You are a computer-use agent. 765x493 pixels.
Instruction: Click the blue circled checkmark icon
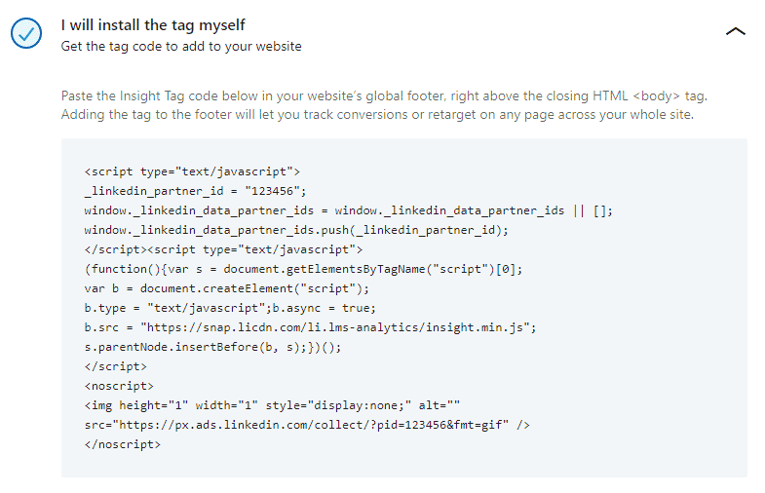(26, 33)
